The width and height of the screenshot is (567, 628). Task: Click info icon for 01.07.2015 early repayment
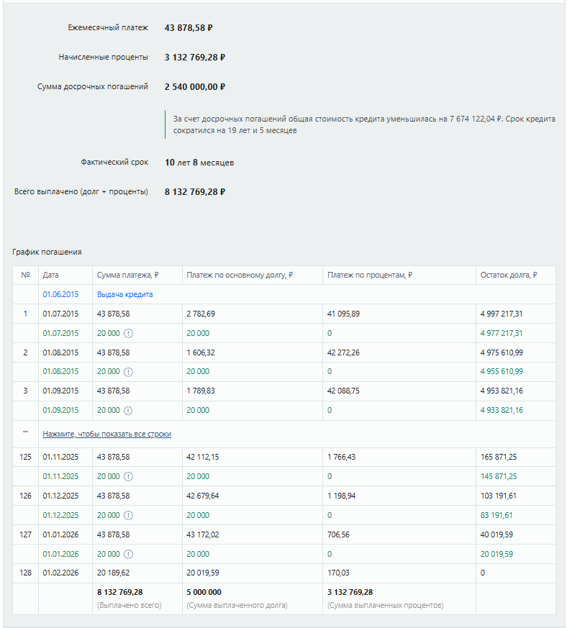pos(128,333)
